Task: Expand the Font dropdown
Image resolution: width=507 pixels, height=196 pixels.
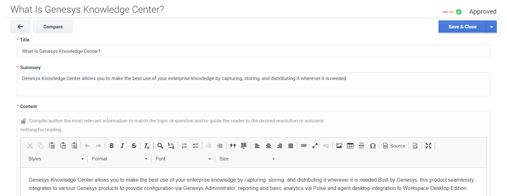Action: tap(183, 159)
